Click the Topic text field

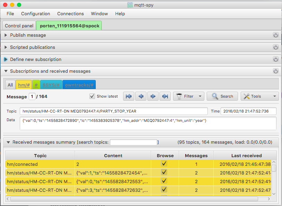114,111
